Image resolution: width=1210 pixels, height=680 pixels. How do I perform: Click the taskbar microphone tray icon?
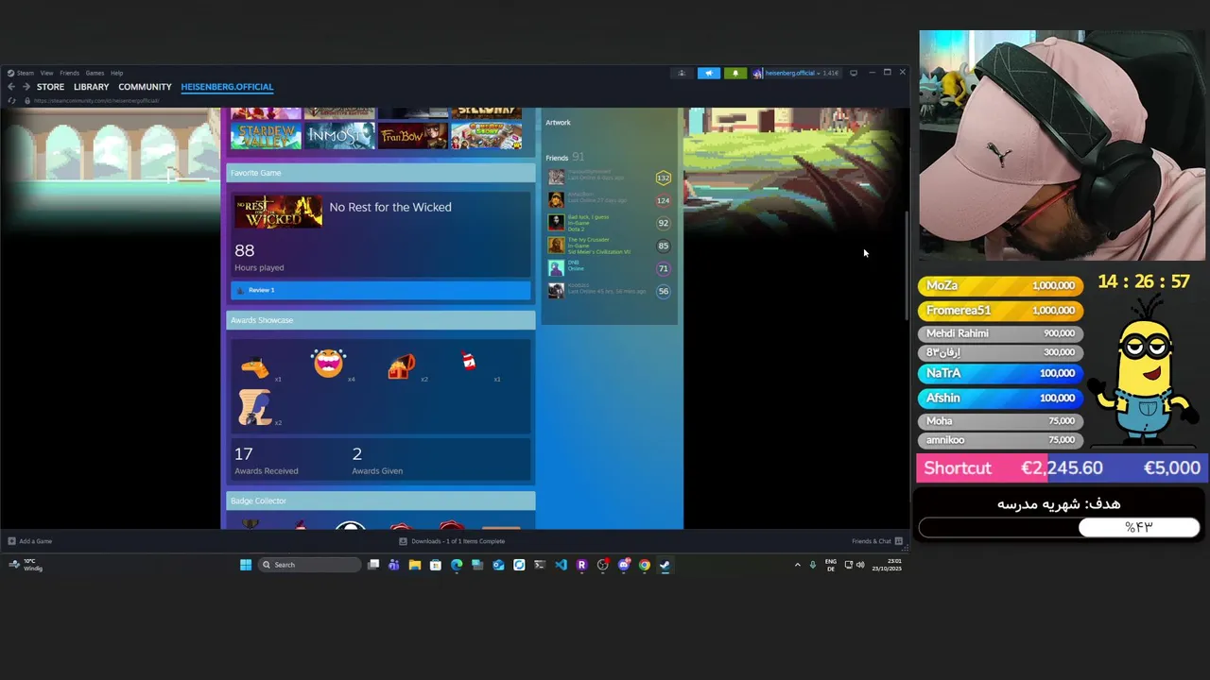pyautogui.click(x=812, y=565)
